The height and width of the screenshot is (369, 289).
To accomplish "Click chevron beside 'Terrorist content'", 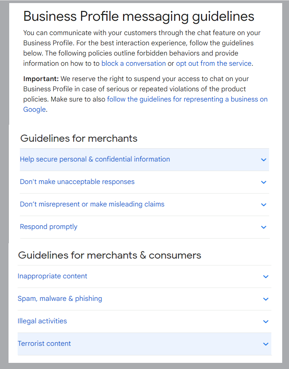I will coord(266,344).
